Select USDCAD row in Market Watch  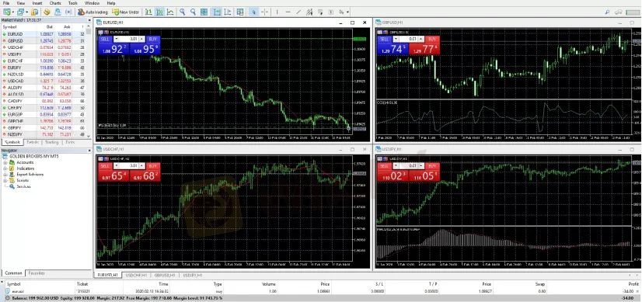tap(44, 81)
